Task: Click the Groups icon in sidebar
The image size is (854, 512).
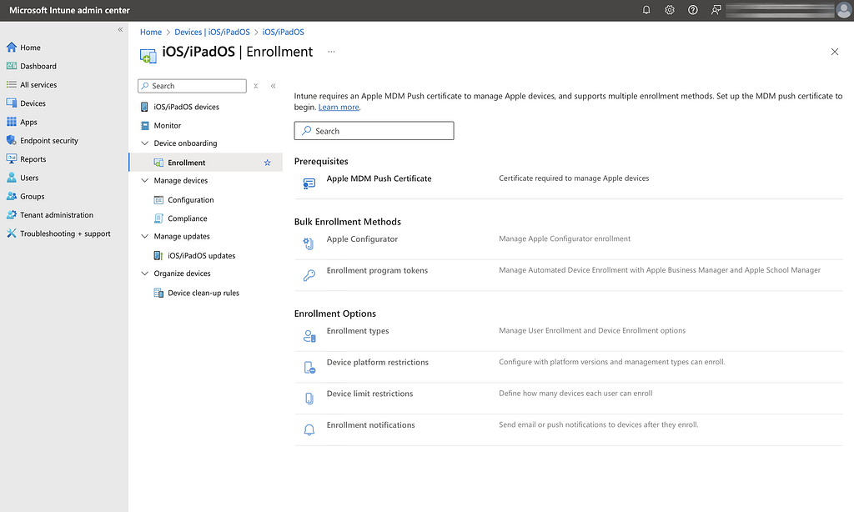Action: [x=12, y=196]
